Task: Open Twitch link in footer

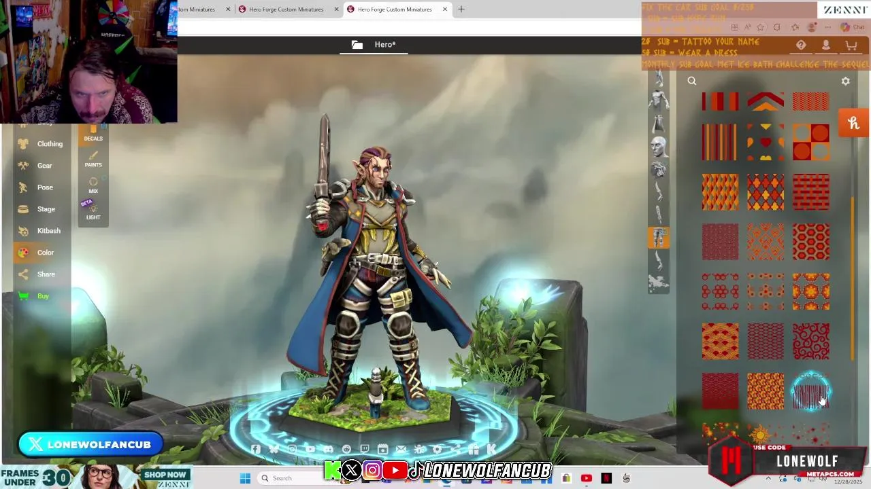Action: tap(365, 449)
